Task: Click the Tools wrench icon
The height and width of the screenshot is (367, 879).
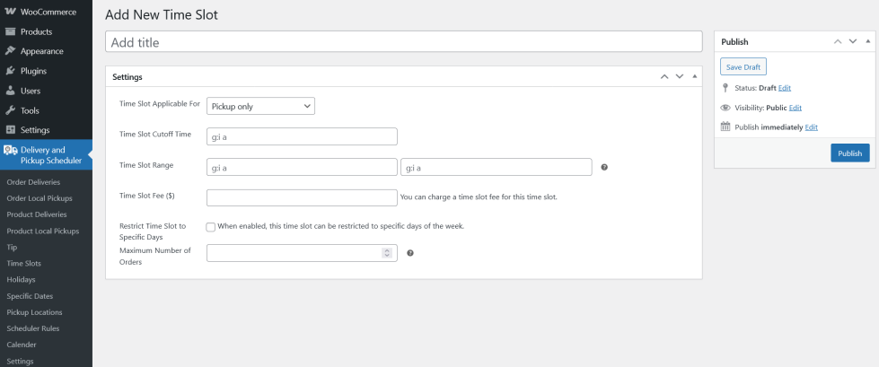Action: point(10,110)
